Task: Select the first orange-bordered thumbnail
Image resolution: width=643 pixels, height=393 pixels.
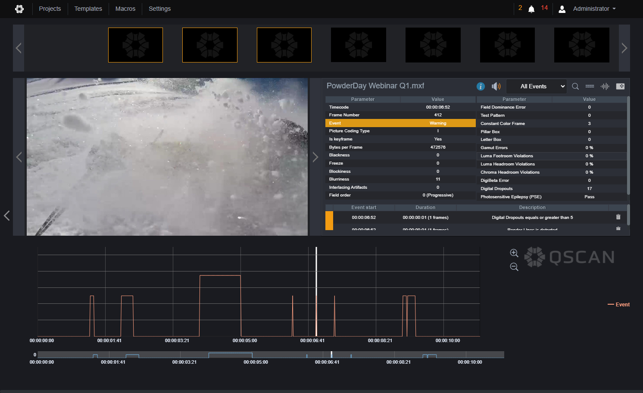Action: click(x=135, y=45)
